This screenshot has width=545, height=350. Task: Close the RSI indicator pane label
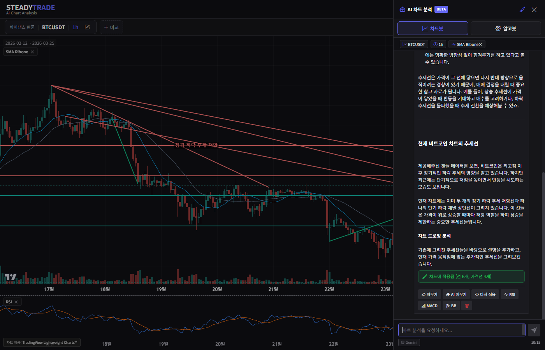[x=16, y=302]
